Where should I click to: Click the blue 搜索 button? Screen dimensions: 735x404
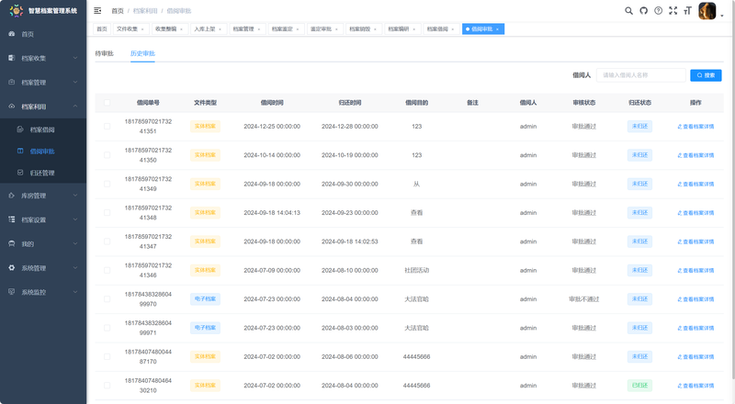point(706,75)
